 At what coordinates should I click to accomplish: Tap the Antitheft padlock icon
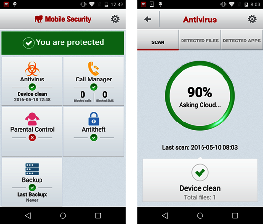coord(94,119)
